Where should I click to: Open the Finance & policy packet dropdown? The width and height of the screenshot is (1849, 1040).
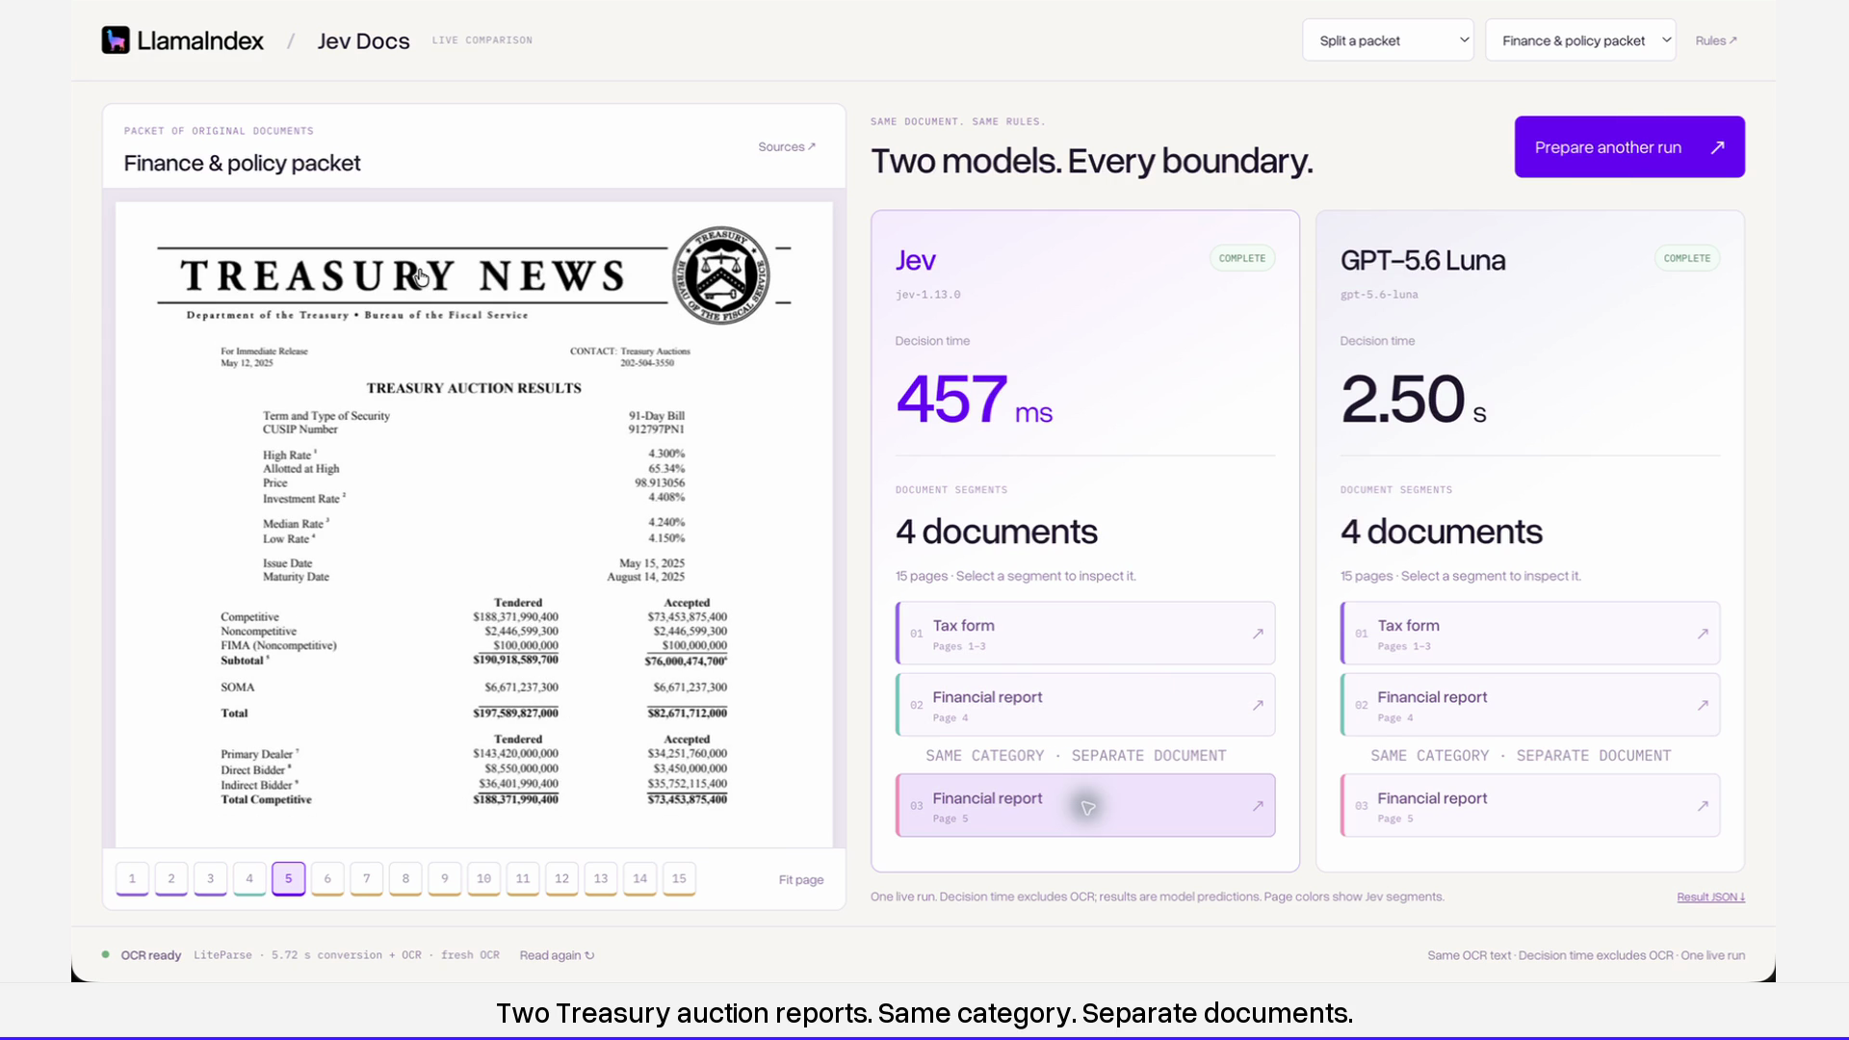coord(1580,40)
